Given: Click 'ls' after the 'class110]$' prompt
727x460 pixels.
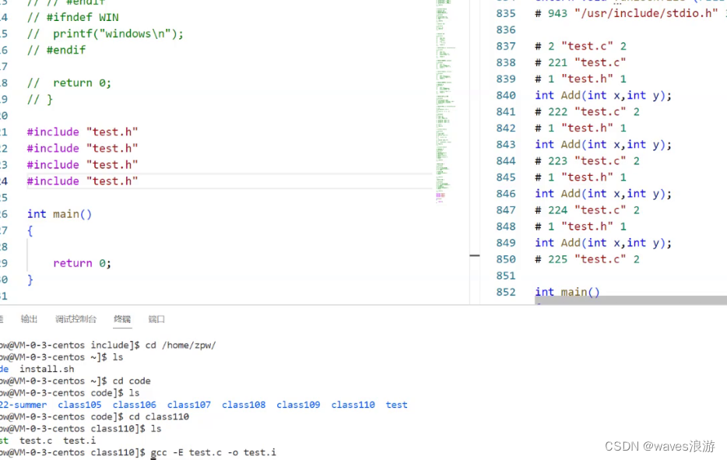Looking at the screenshot, I should click(156, 429).
